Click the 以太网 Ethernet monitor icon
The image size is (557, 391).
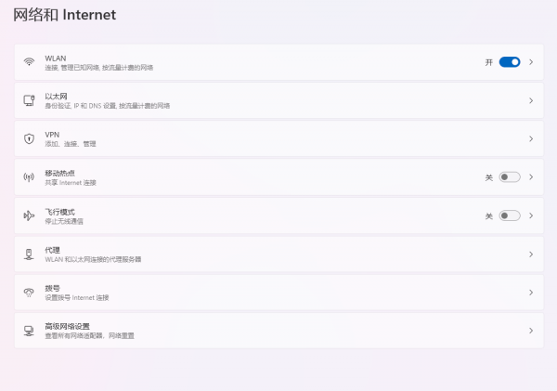click(29, 100)
